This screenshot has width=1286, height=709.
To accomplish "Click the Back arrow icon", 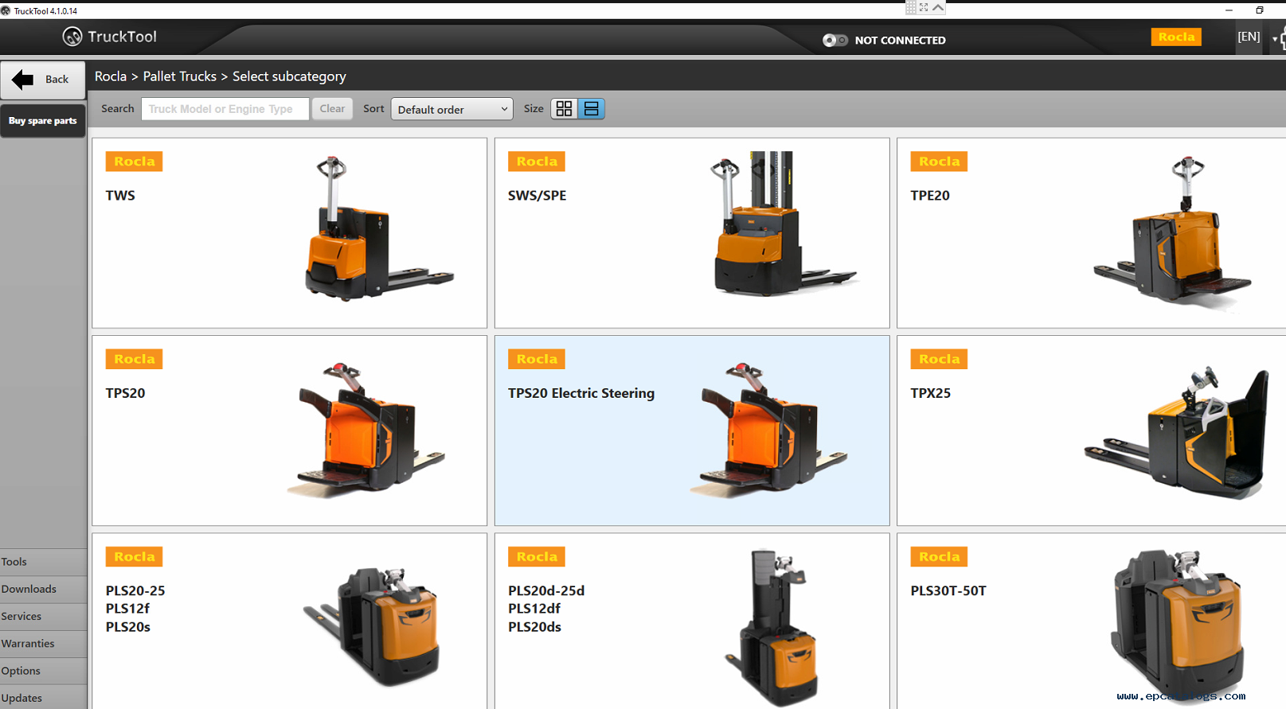I will coord(23,80).
